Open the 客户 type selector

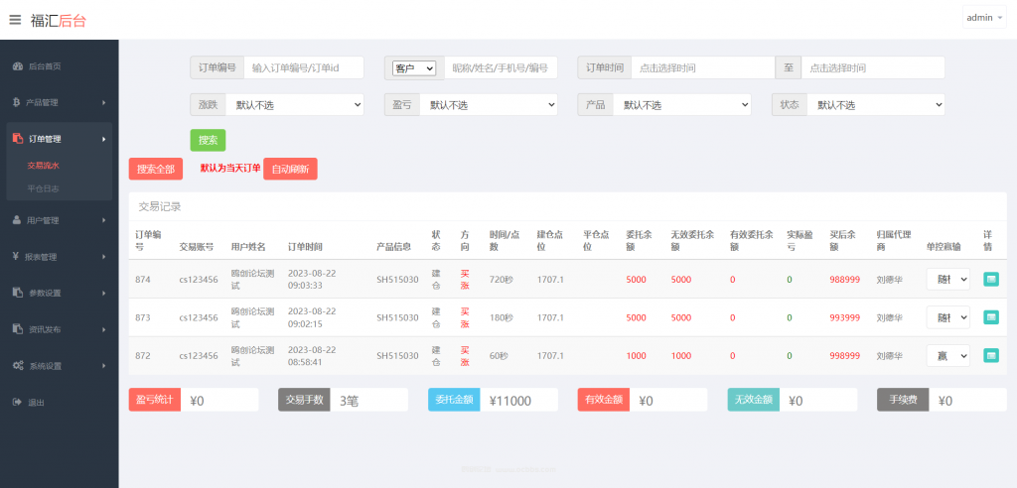click(414, 68)
